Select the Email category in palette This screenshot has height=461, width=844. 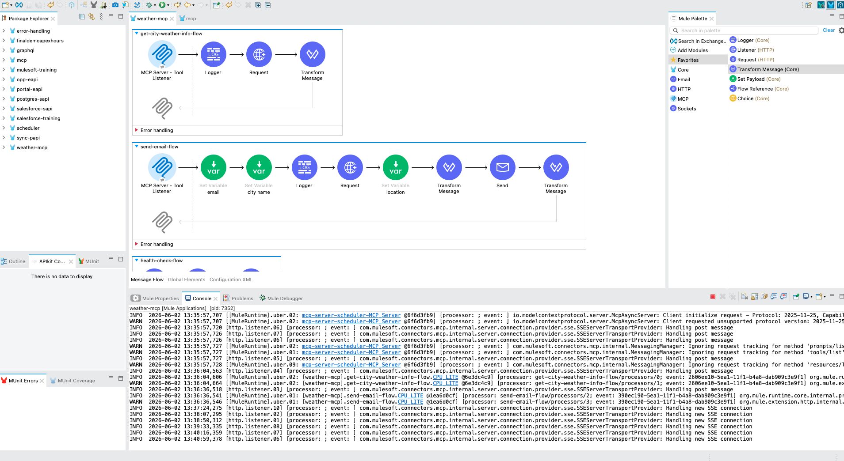point(680,79)
